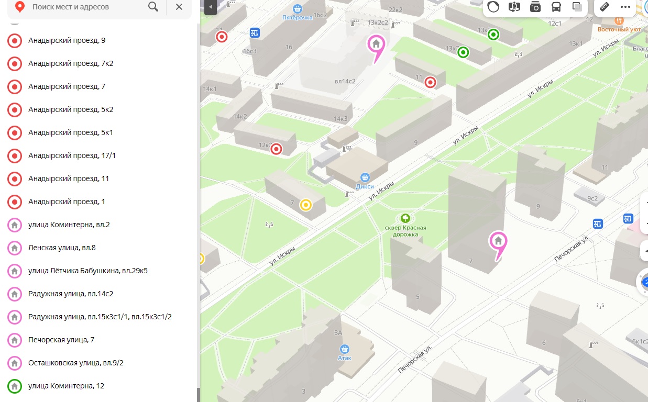Image resolution: width=648 pixels, height=402 pixels.
Task: Click building label вл14с2
Action: (x=345, y=81)
